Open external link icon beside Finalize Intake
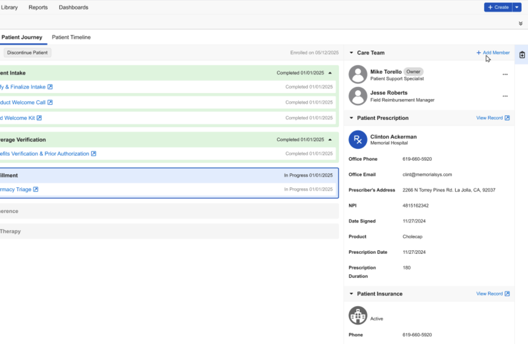This screenshot has width=528, height=344. (50, 87)
